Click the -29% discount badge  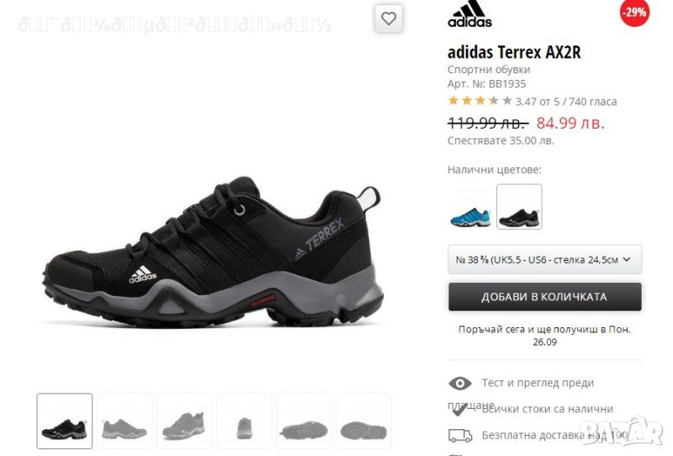[634, 13]
